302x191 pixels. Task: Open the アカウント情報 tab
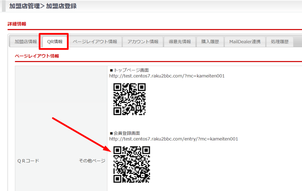tap(143, 41)
